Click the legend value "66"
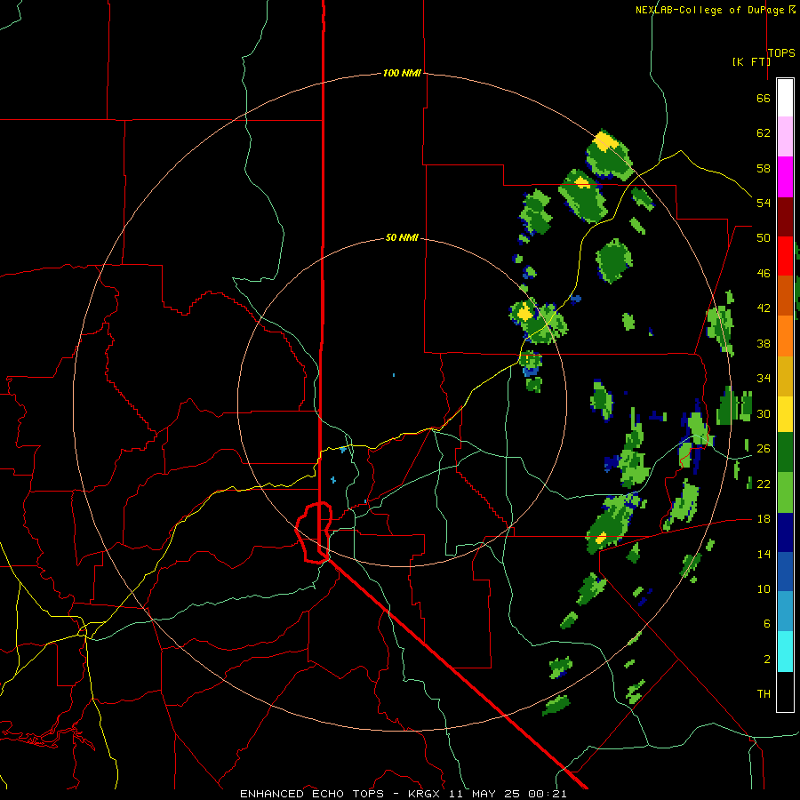The image size is (800, 800). (764, 98)
